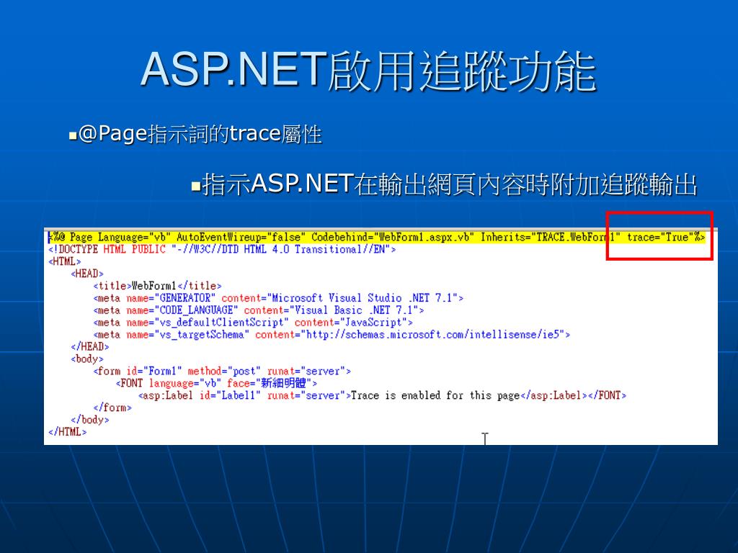Click the '<FONT language="vb"' line
Viewport: 738px width, 553px height.
coord(216,383)
